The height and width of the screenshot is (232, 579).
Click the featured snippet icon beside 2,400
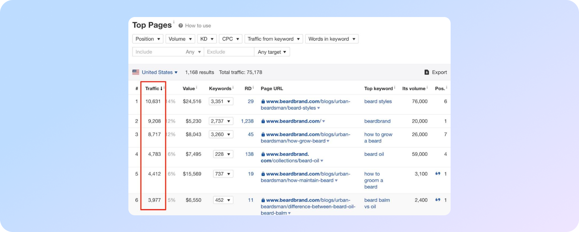pyautogui.click(x=438, y=200)
